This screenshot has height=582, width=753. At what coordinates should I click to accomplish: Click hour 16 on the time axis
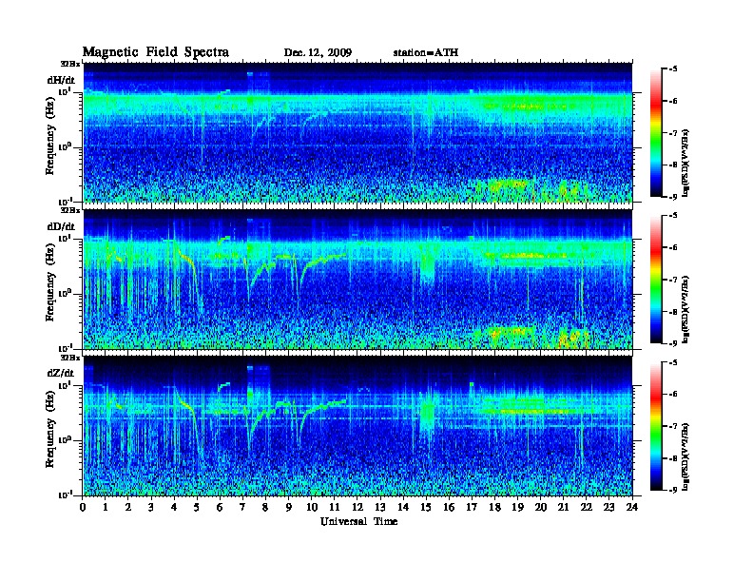coord(449,508)
